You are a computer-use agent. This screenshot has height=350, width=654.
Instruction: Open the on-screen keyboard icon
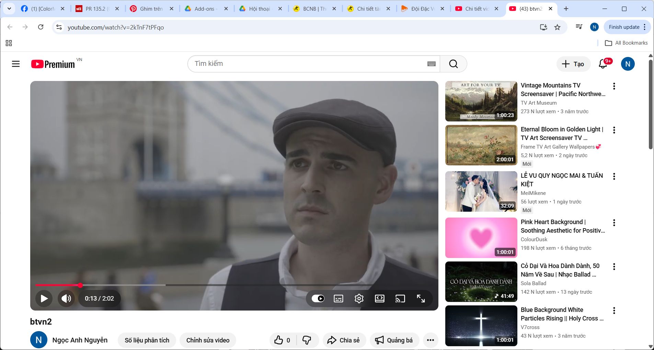tap(432, 64)
